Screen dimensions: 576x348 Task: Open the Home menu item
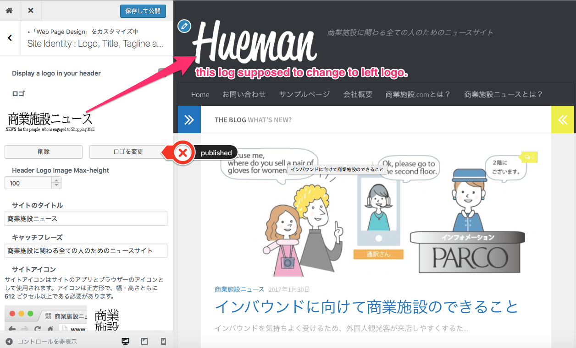coord(200,94)
